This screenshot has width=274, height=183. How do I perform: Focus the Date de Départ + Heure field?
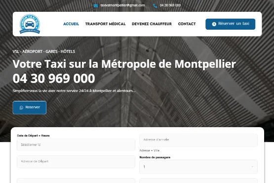click(x=76, y=144)
